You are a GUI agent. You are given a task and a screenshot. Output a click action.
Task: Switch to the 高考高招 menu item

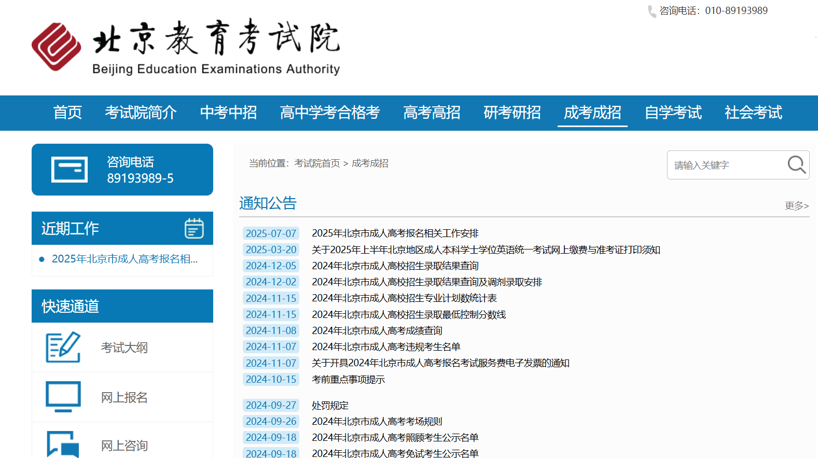(432, 113)
